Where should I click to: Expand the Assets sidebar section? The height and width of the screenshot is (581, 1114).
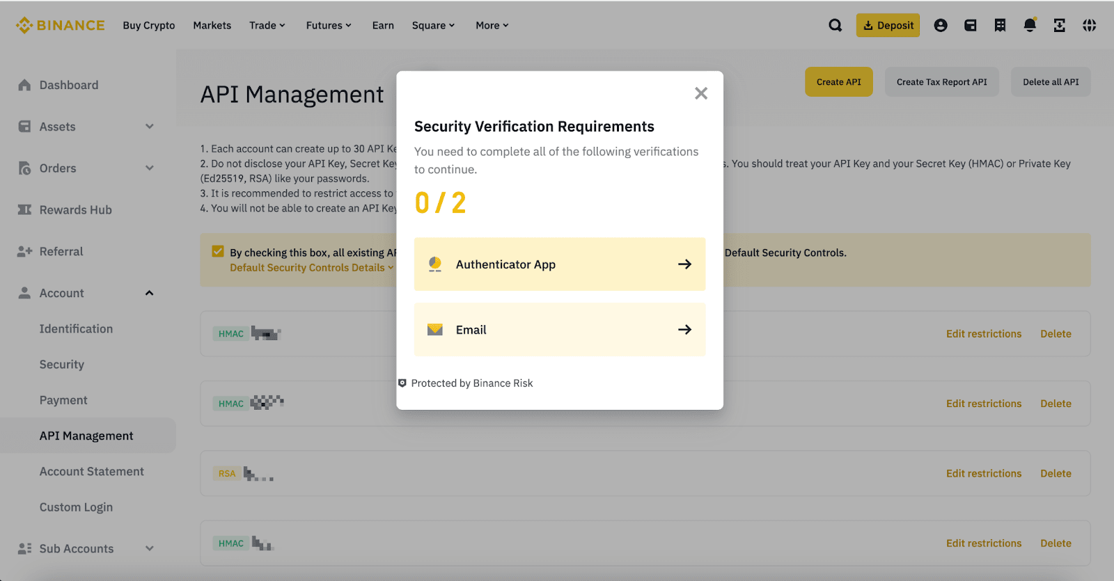point(149,127)
